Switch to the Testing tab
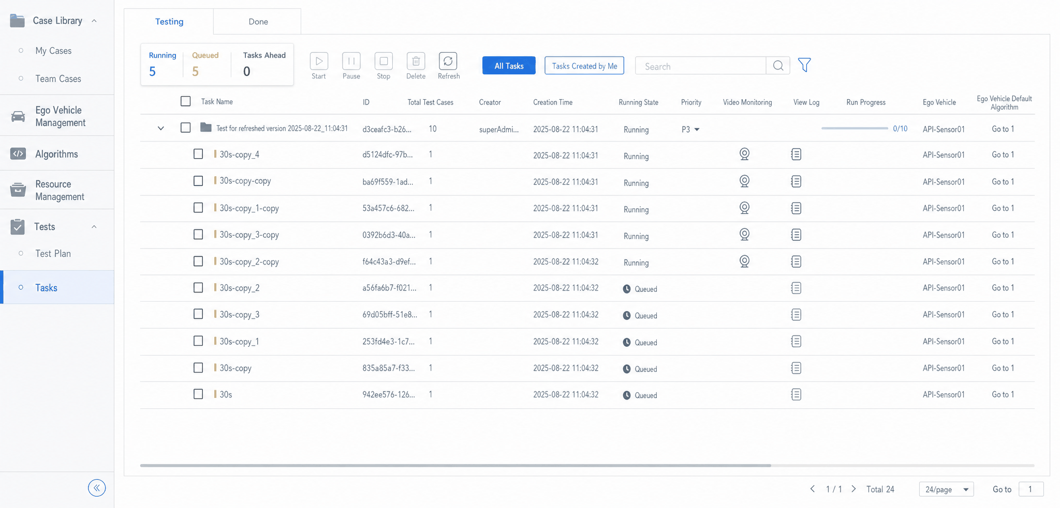The width and height of the screenshot is (1060, 508). click(x=169, y=22)
